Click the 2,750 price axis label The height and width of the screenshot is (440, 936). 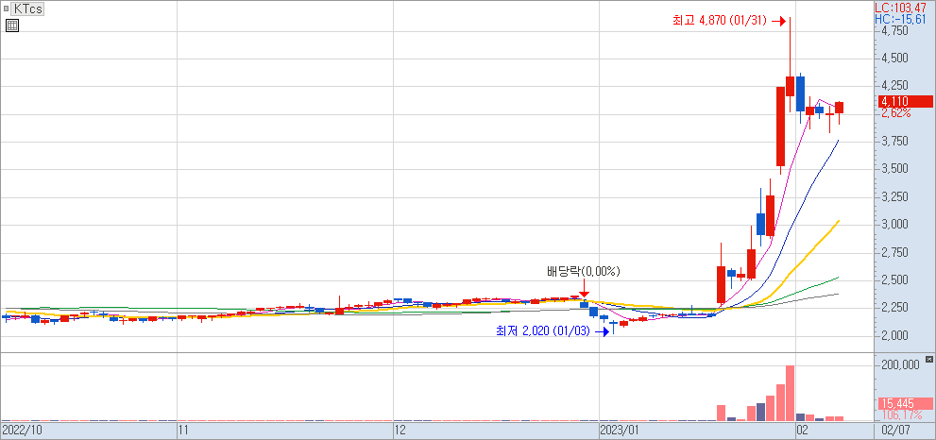(893, 252)
